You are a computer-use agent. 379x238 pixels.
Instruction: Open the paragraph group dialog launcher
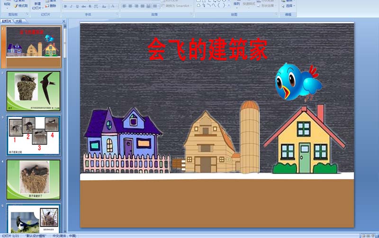point(191,14)
